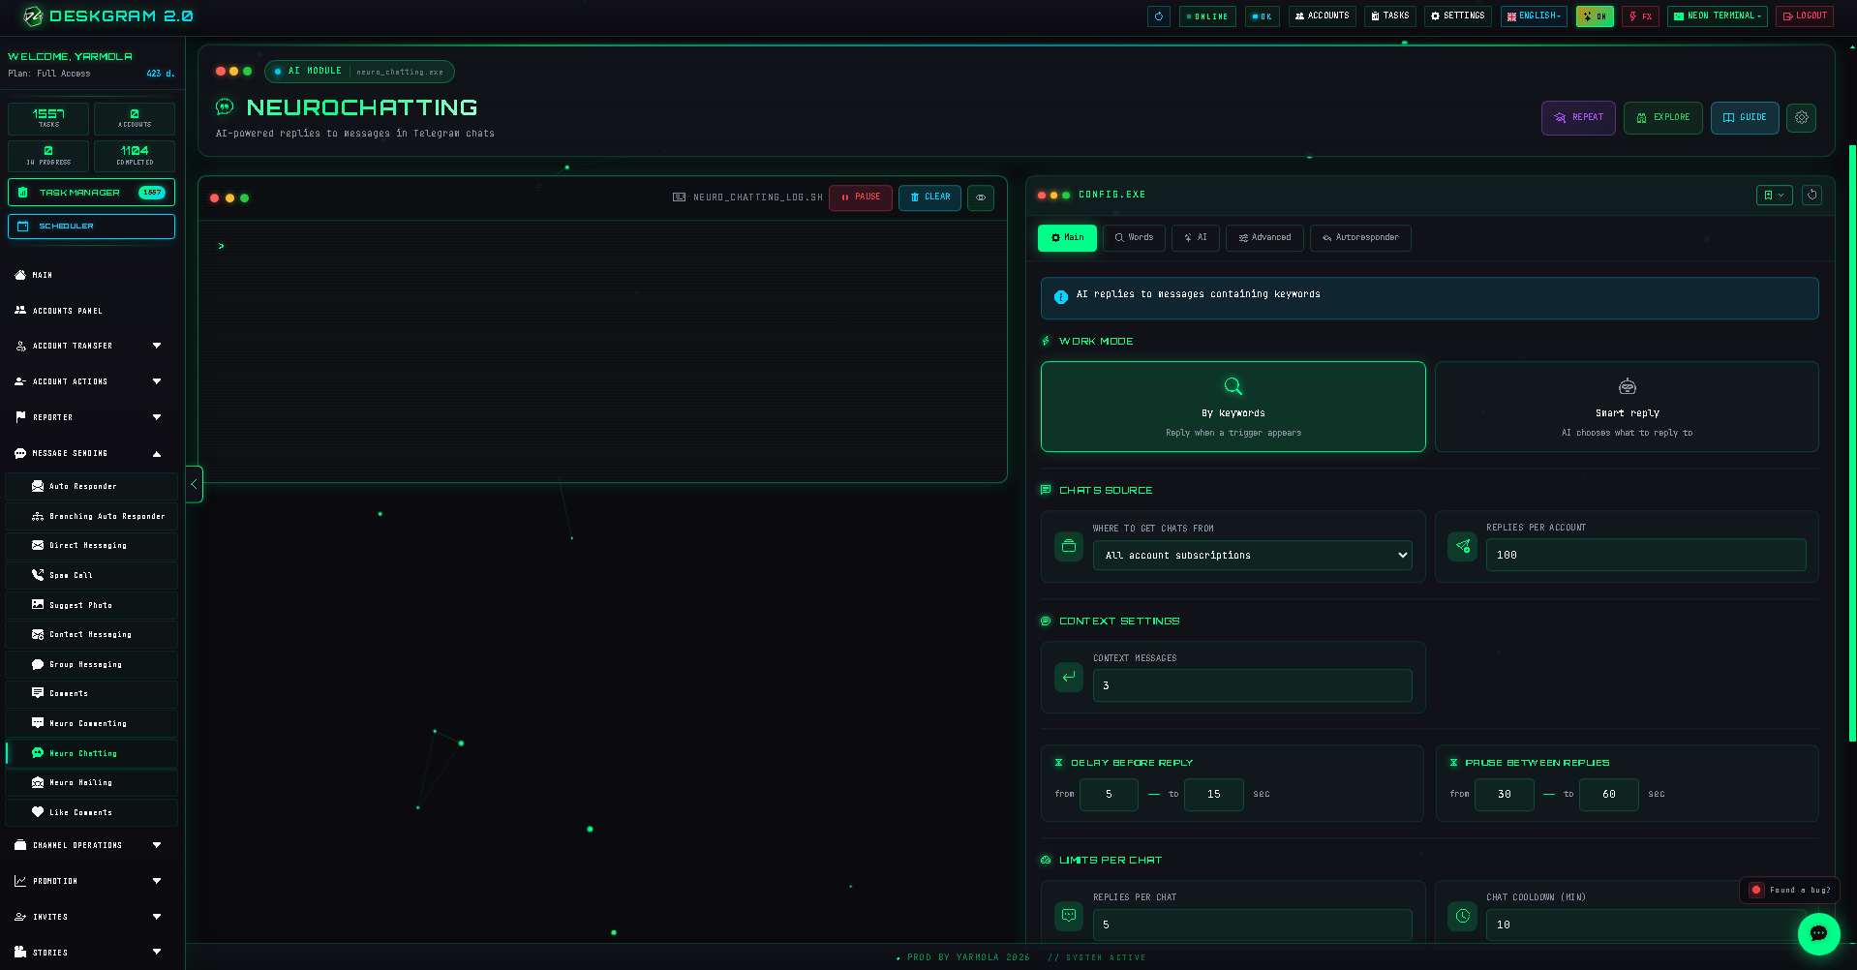The image size is (1857, 970).
Task: Click the Explore button
Action: (1663, 118)
